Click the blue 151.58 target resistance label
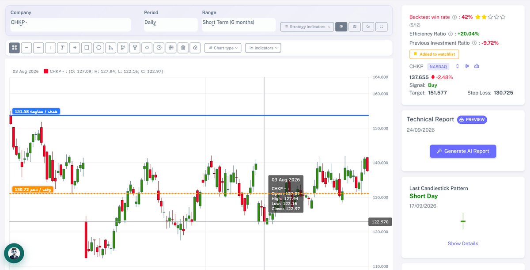This screenshot has height=270, width=530. click(36, 111)
